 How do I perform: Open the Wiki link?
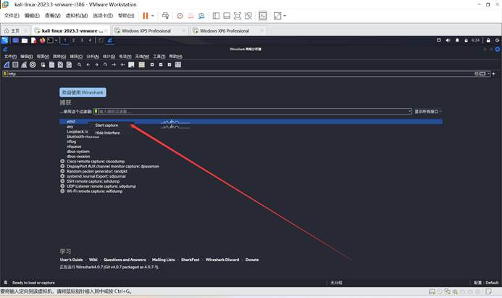[93, 260]
